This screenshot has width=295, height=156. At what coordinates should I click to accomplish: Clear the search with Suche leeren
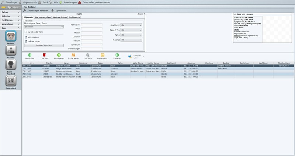[x=73, y=55]
